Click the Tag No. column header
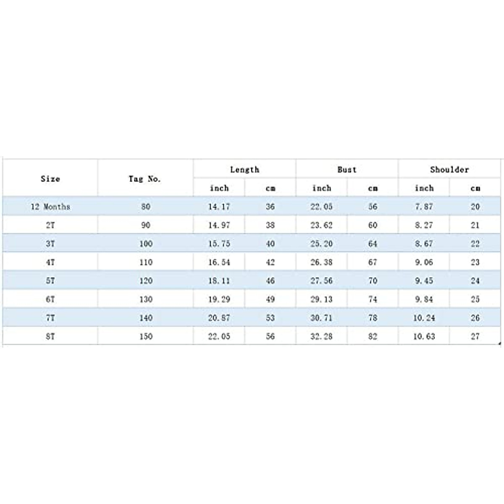 click(145, 178)
